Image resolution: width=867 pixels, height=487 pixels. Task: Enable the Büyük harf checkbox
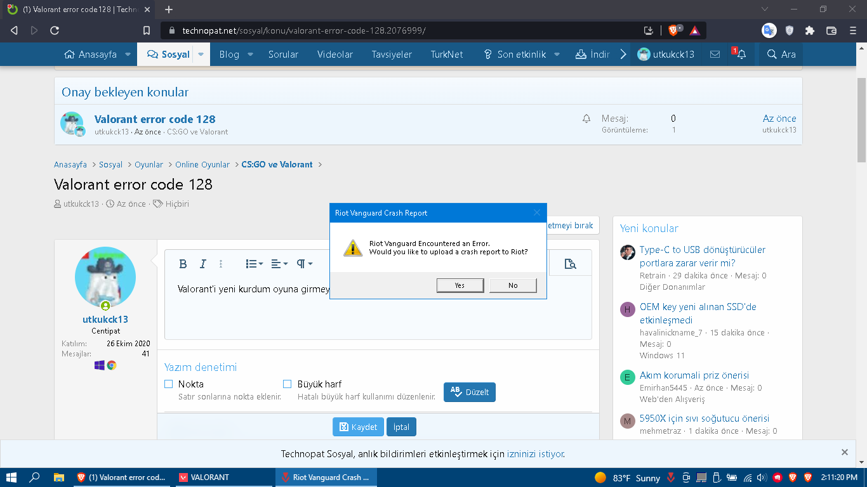(287, 384)
